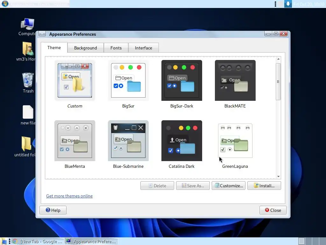Select the Trash icon on the desktop
The width and height of the screenshot is (326, 245).
[x=28, y=83]
